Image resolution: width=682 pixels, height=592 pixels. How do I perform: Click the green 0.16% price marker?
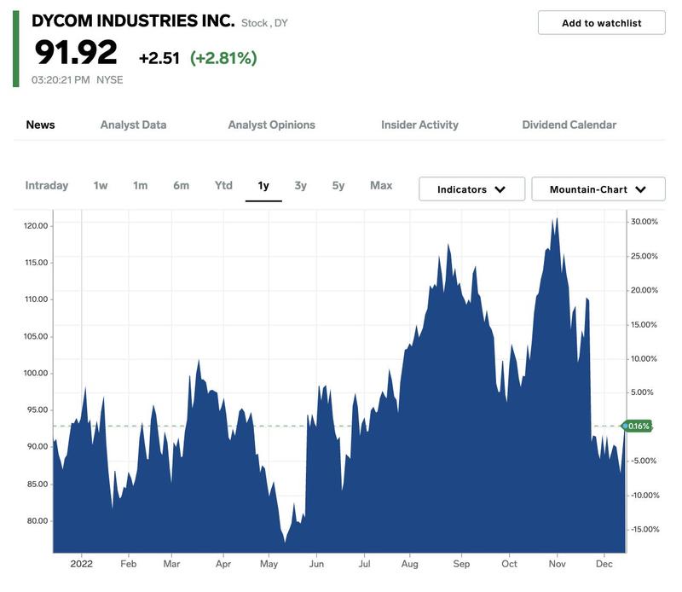point(638,427)
